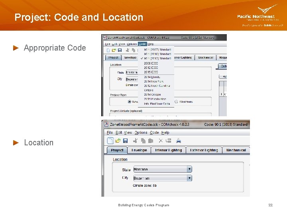Open the File menu in the lower window
This screenshot has width=287, height=215.
[x=110, y=133]
